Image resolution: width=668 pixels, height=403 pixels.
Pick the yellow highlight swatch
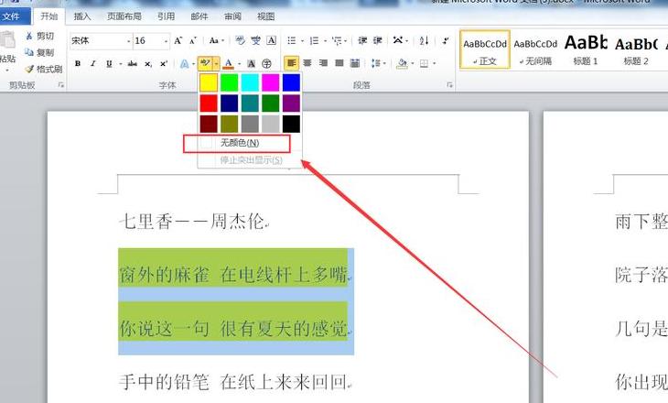click(209, 82)
